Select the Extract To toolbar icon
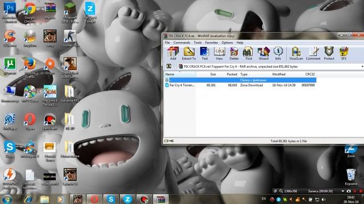 [x=189, y=53]
